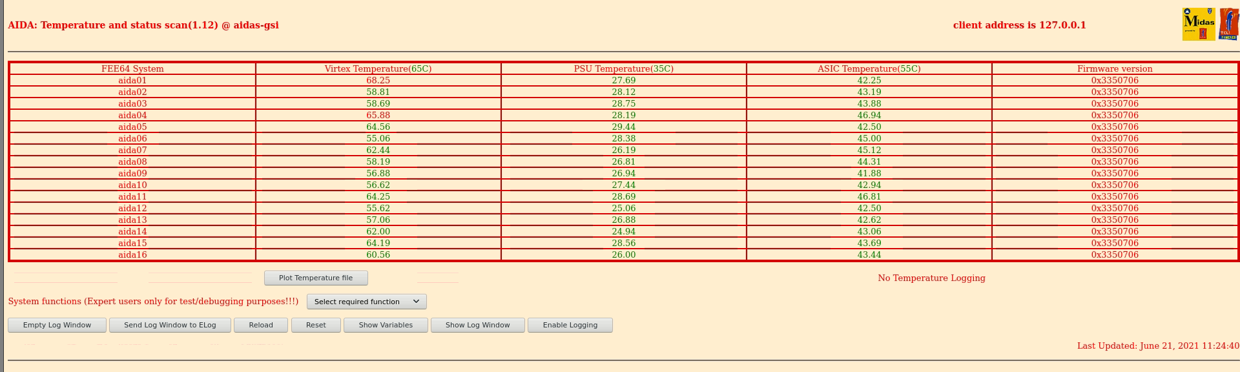Select the PSU Temperature(35C) header
The image size is (1240, 372).
click(x=624, y=68)
